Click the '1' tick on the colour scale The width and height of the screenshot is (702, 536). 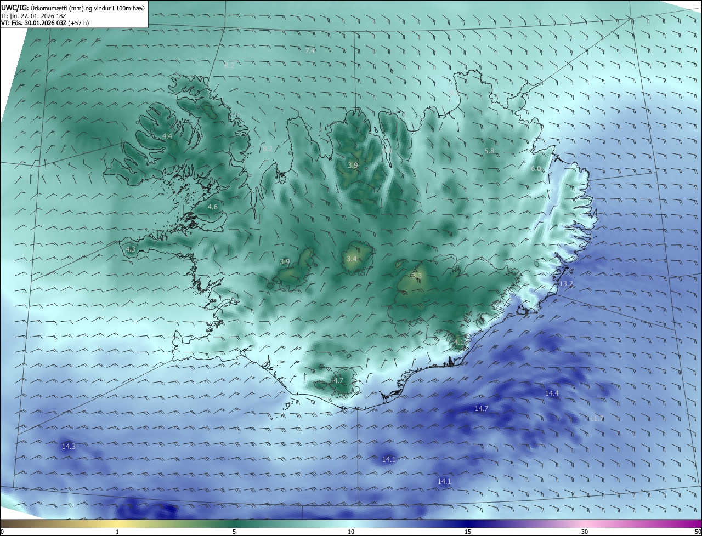(x=117, y=532)
